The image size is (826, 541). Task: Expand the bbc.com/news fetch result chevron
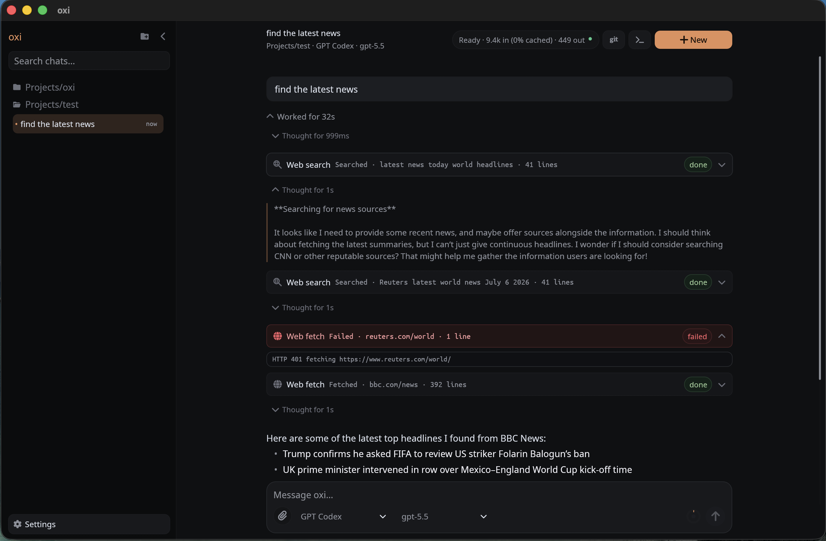coord(721,385)
